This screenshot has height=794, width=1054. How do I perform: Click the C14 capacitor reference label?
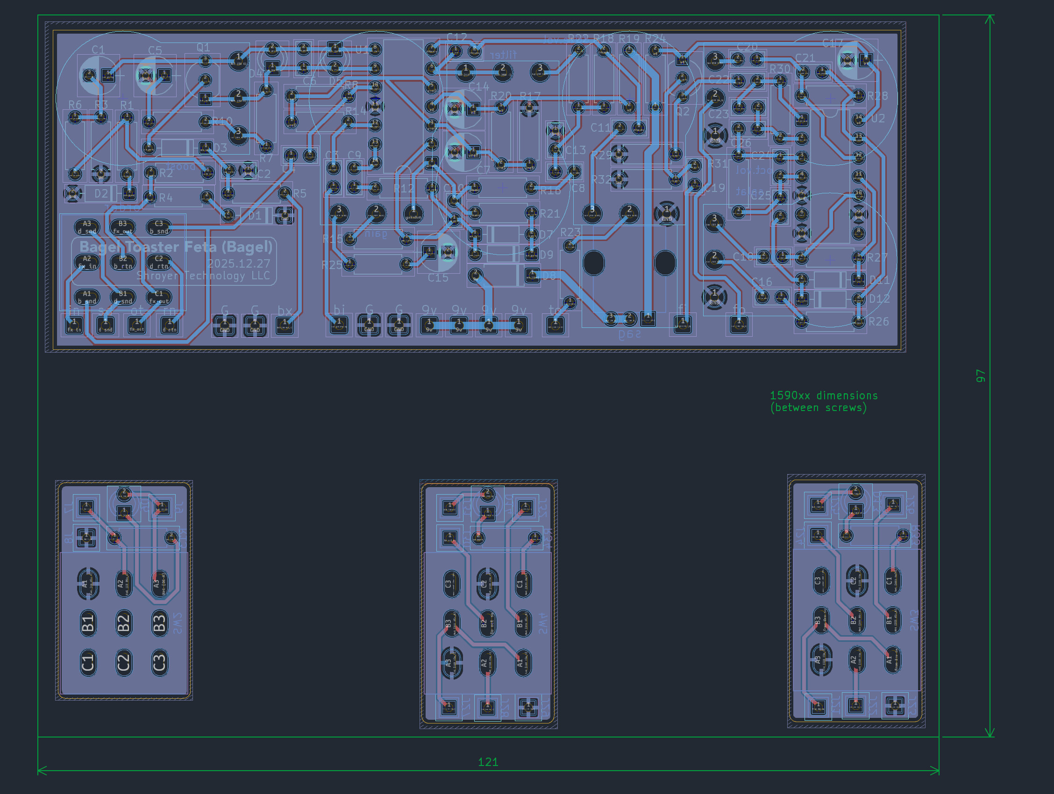point(479,87)
